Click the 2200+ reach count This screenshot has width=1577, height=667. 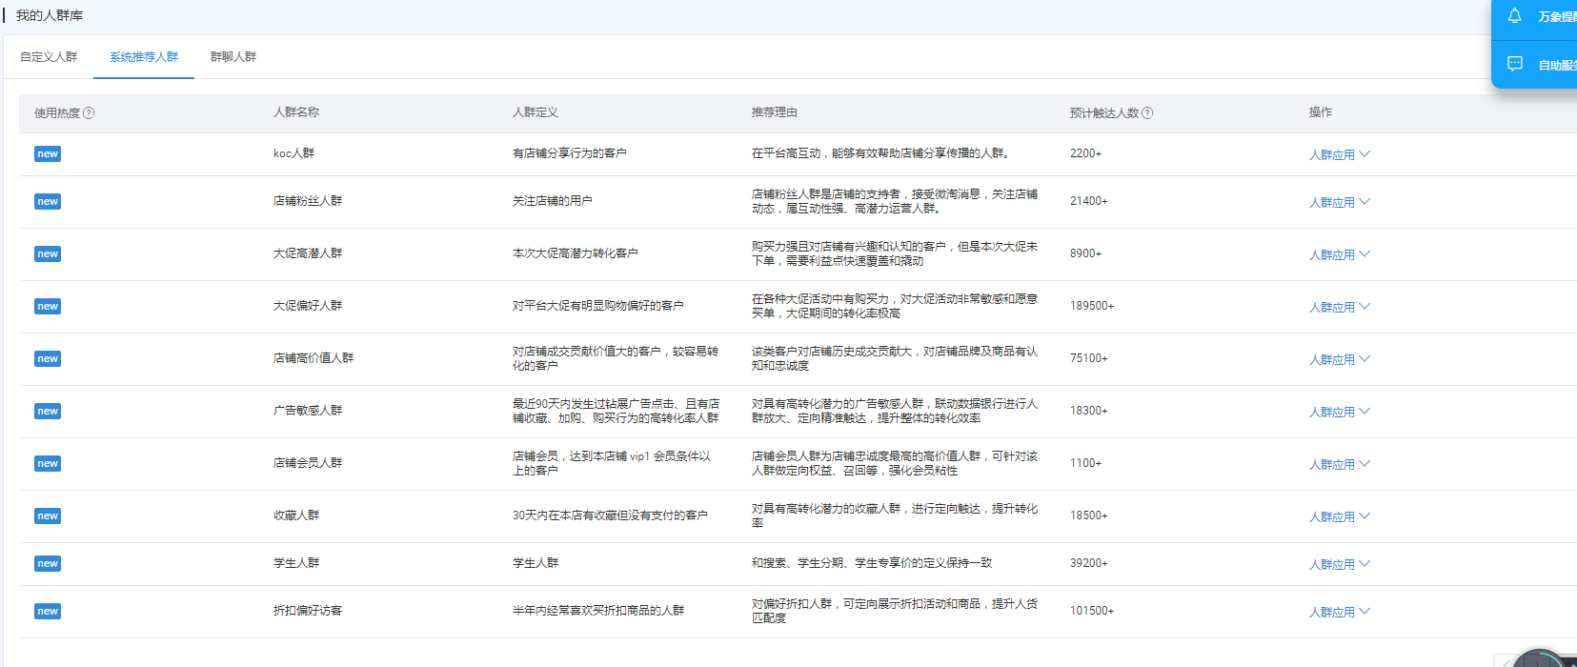(1085, 153)
